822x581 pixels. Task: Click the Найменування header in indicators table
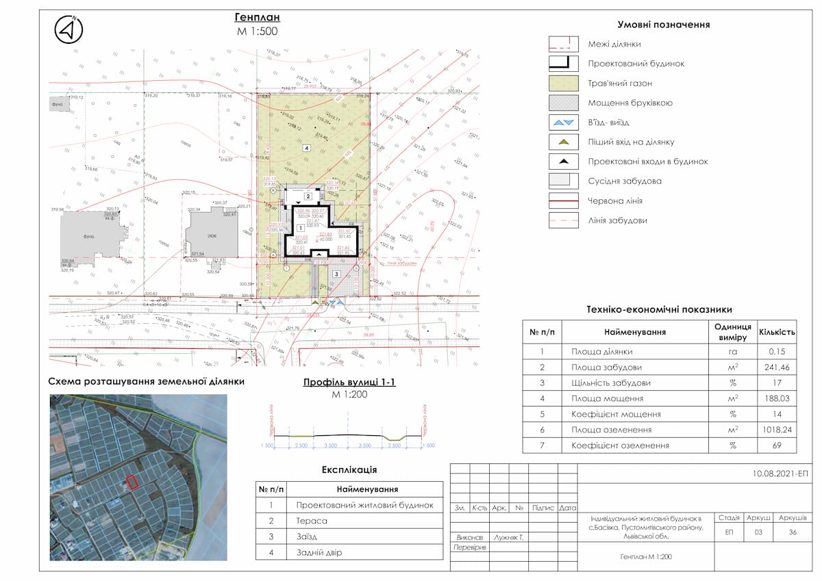click(x=635, y=333)
